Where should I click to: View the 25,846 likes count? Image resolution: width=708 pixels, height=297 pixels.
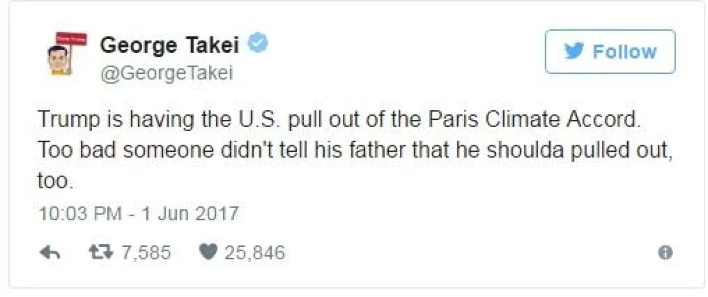tap(254, 253)
